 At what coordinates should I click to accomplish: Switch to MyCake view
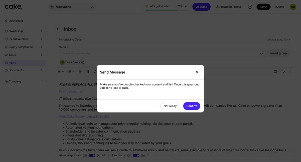click(279, 7)
